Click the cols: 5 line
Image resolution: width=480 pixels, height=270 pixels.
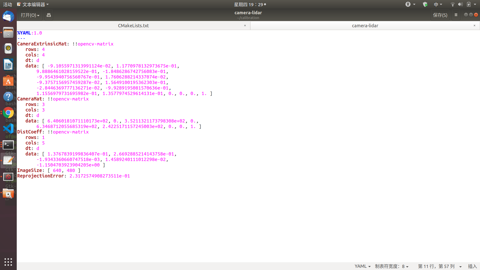35,143
